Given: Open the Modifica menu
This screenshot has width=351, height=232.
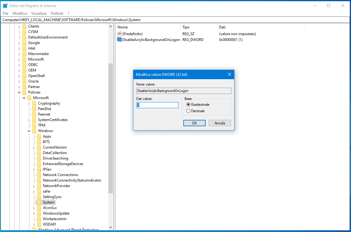Looking at the screenshot, I should coord(20,13).
